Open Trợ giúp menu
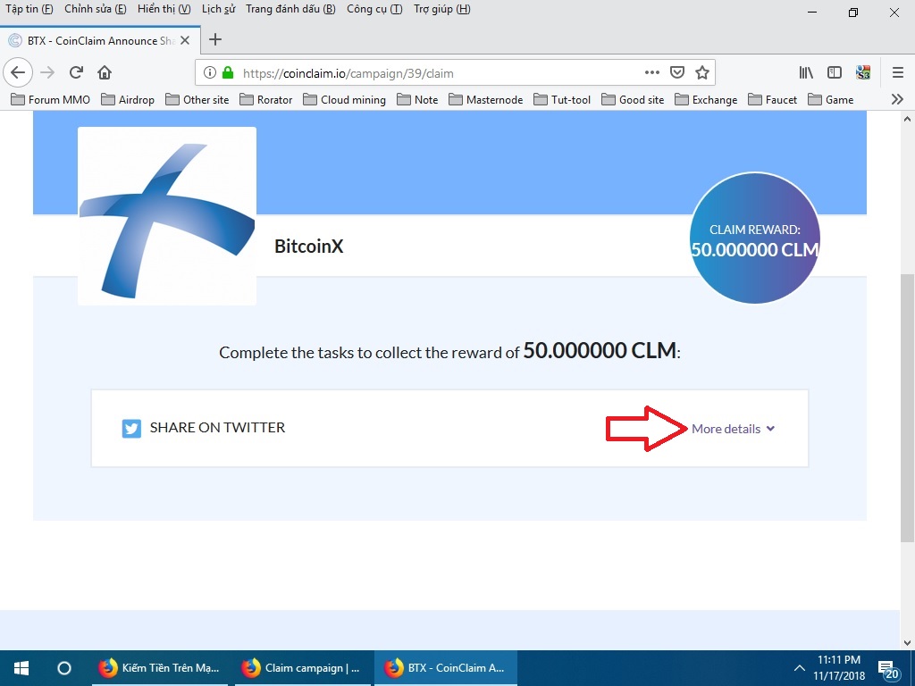The image size is (915, 686). click(441, 9)
